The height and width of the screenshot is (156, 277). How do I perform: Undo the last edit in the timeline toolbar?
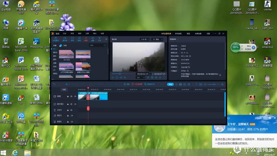54,84
